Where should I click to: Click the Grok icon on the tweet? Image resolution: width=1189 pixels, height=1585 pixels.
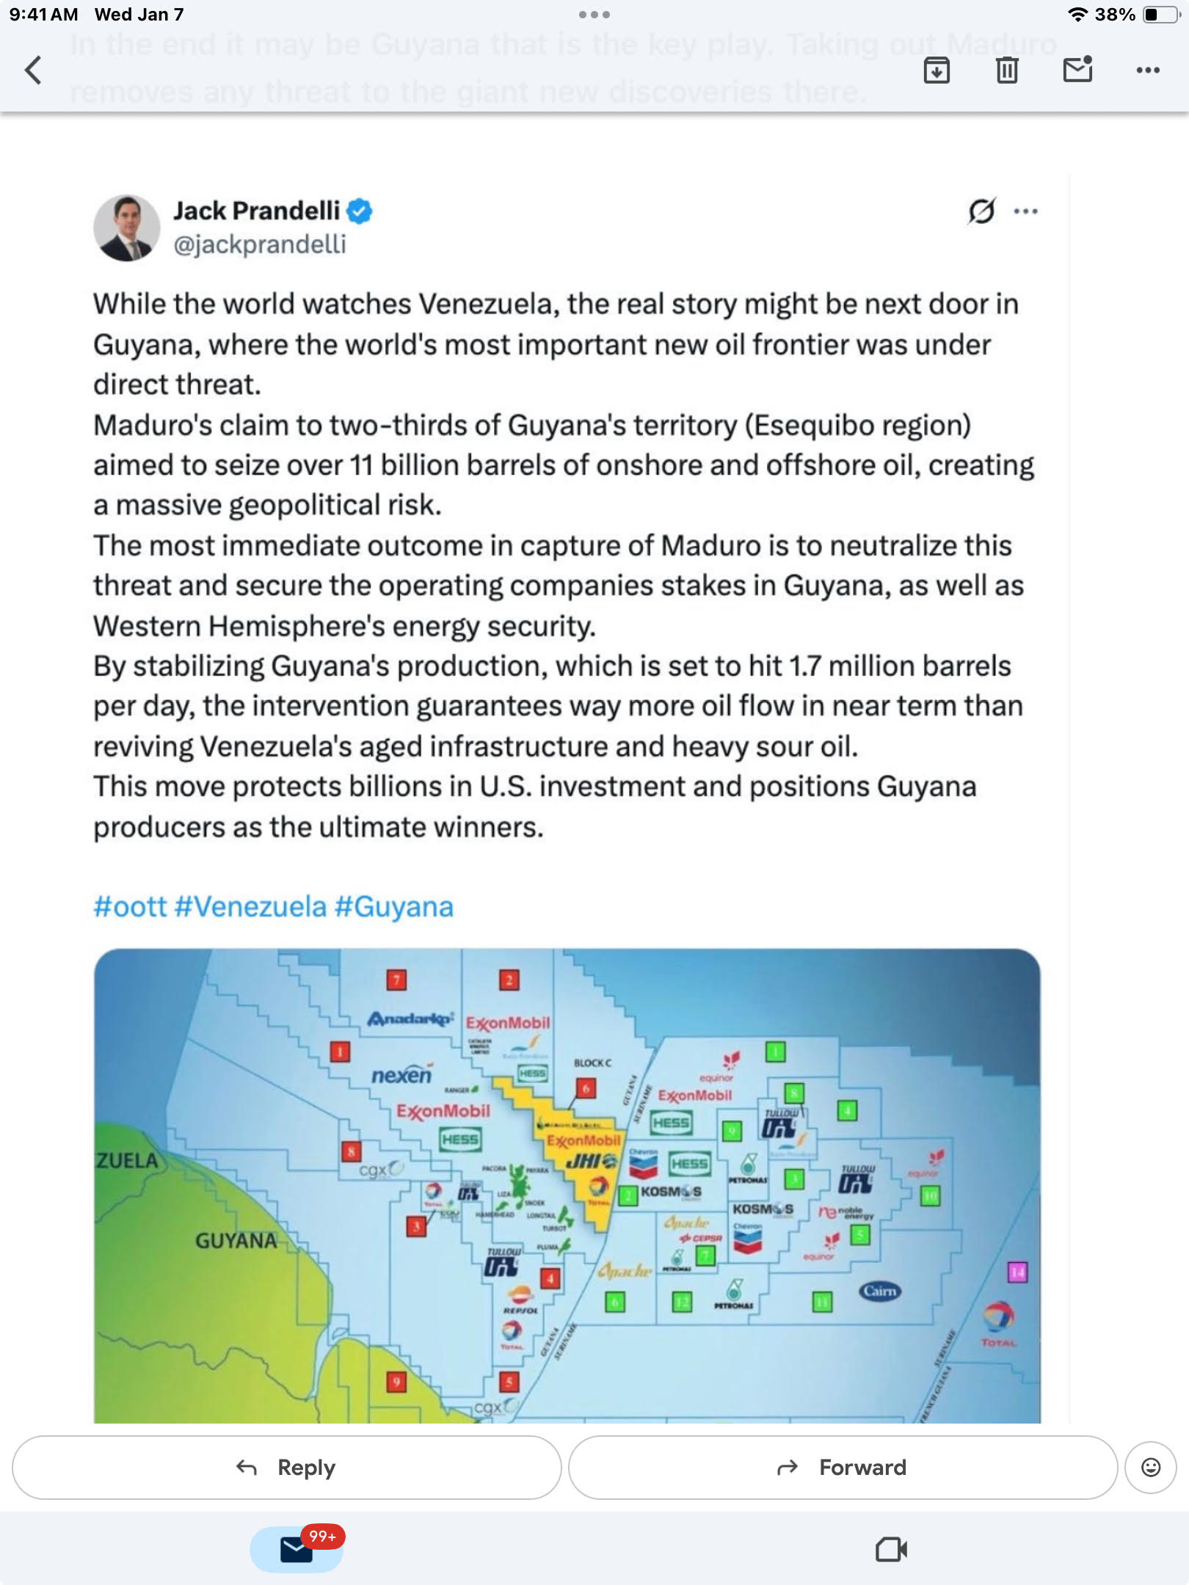(x=982, y=211)
